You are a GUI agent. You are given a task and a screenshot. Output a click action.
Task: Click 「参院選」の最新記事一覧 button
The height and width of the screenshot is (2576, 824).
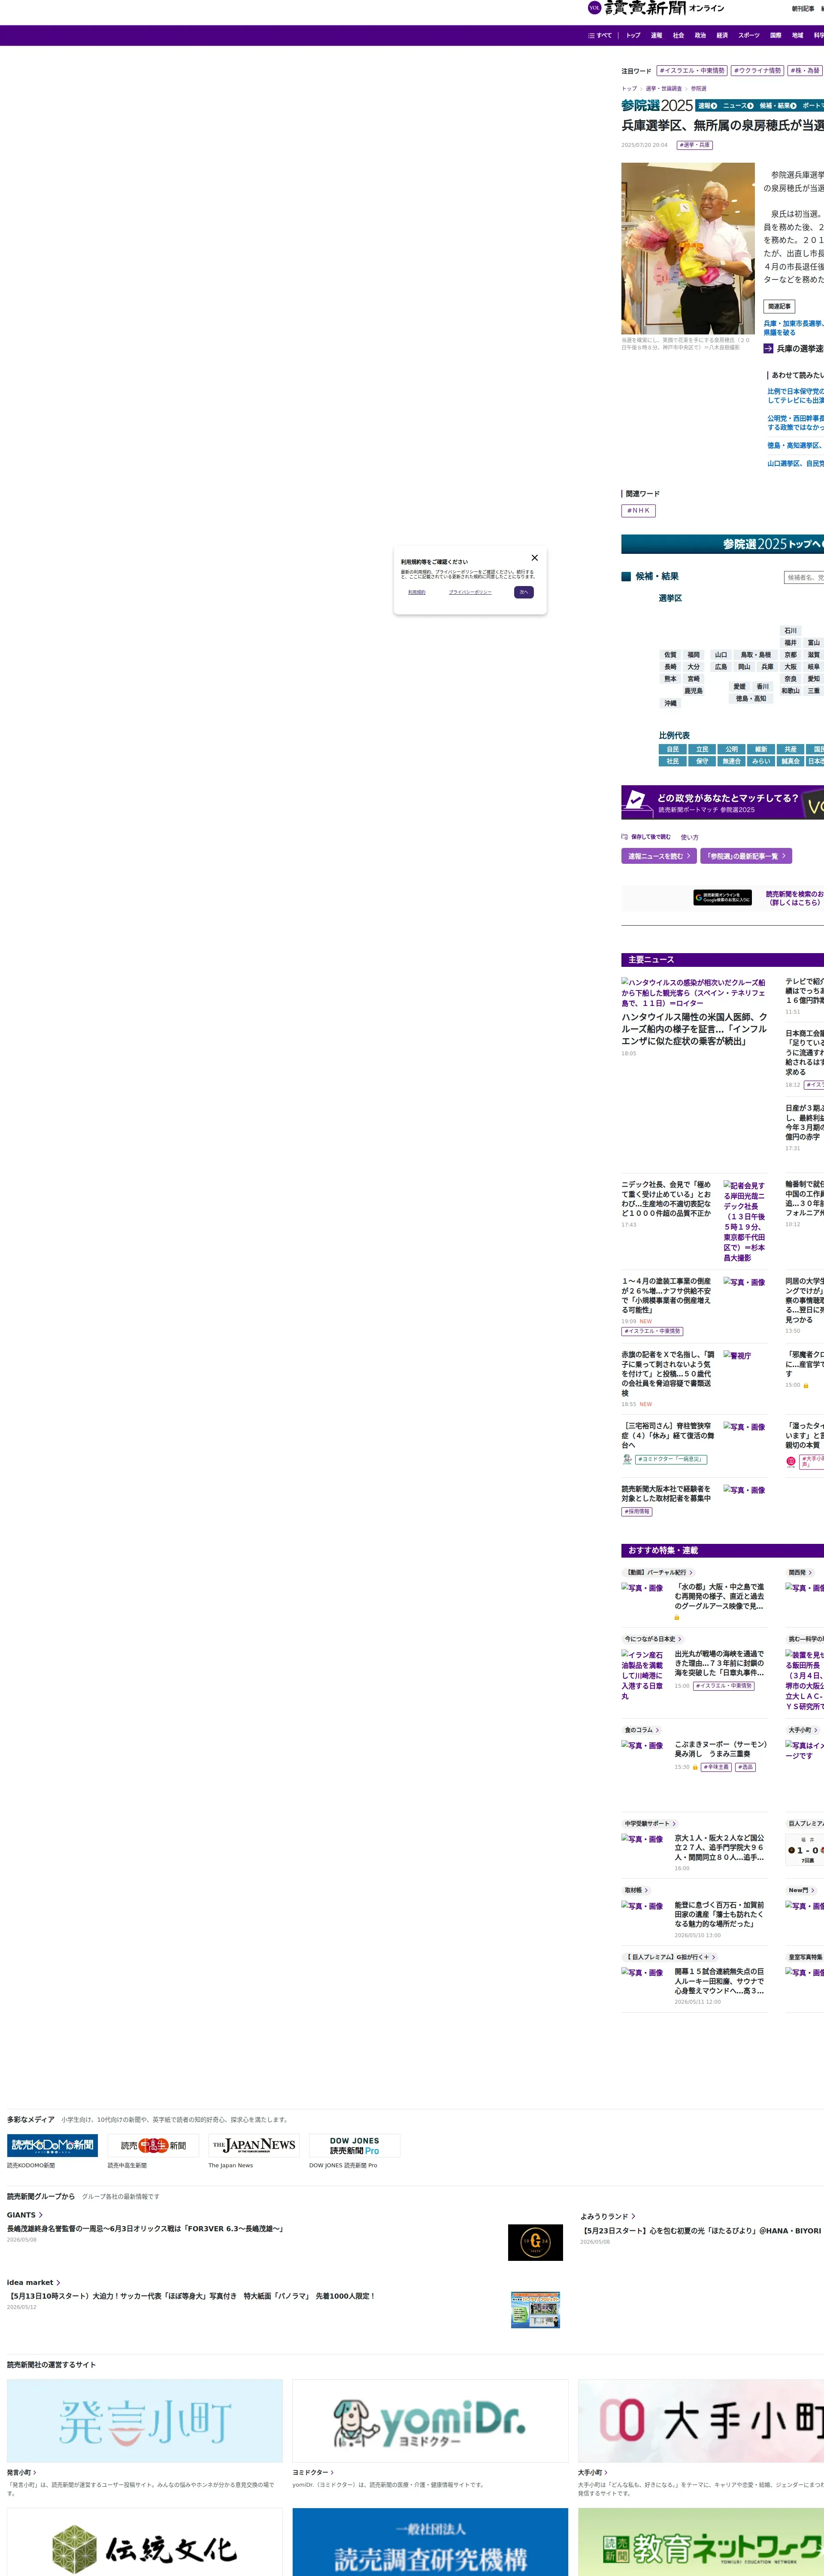coord(746,856)
